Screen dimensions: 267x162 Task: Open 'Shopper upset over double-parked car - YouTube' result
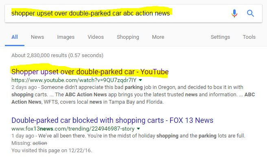pyautogui.click(x=90, y=72)
